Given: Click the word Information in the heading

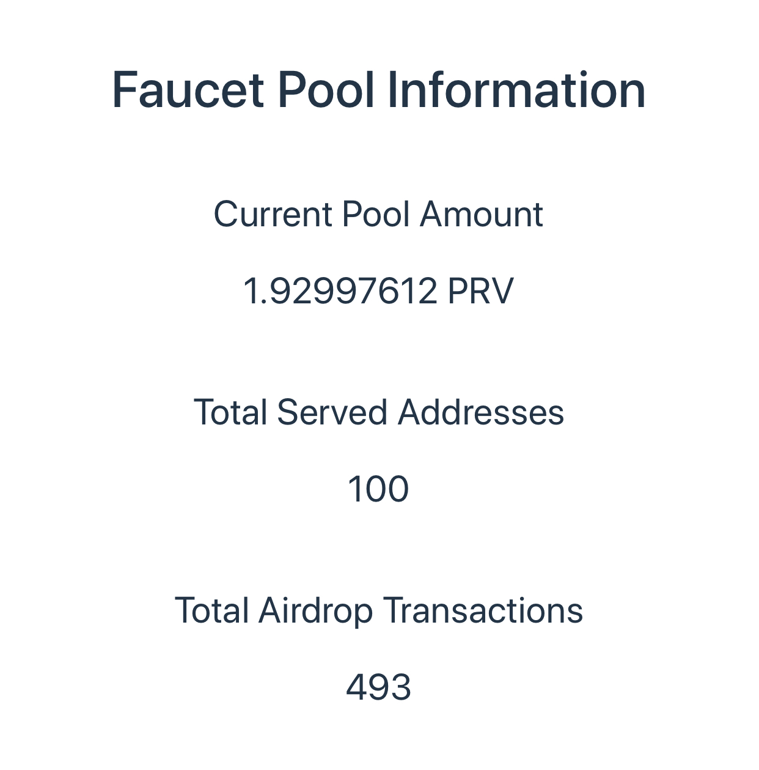Looking at the screenshot, I should tap(516, 90).
